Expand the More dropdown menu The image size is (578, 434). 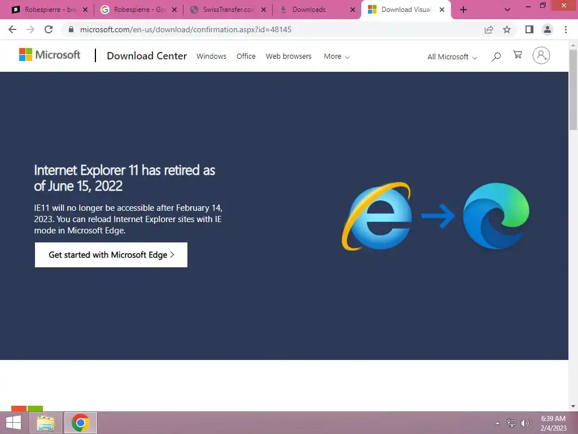point(336,57)
